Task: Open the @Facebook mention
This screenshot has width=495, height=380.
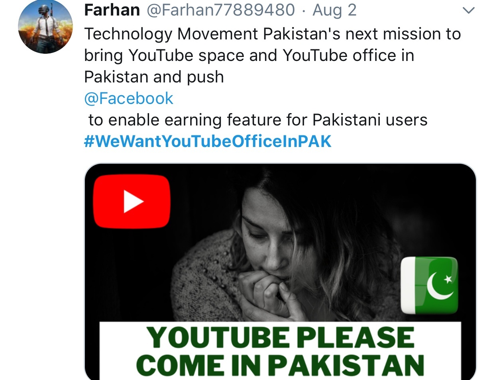Action: click(129, 98)
